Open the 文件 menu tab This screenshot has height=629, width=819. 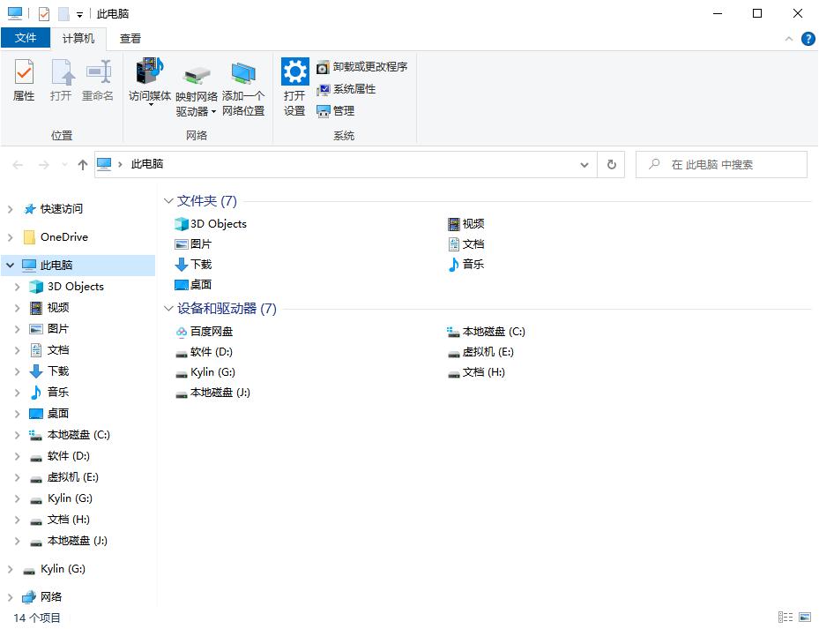click(26, 38)
